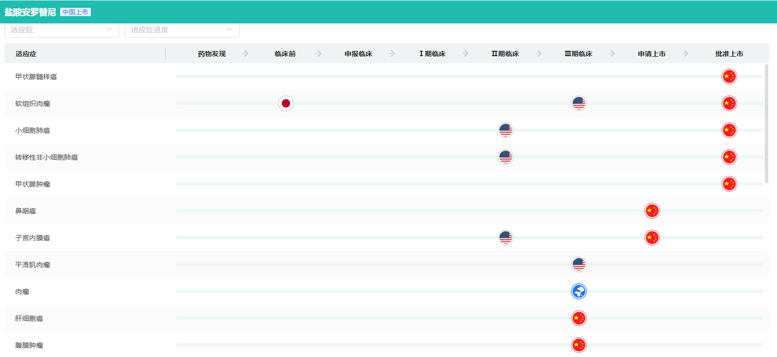The image size is (777, 357).
Task: Open the China flag marker for 软组织肉瘤
Action: point(729,104)
